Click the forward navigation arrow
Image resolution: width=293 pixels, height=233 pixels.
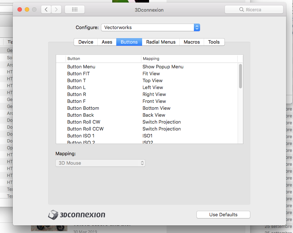56,9
